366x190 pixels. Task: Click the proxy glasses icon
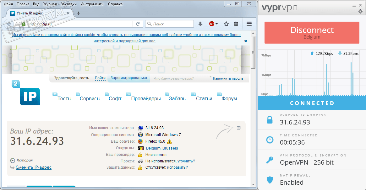coord(140,161)
